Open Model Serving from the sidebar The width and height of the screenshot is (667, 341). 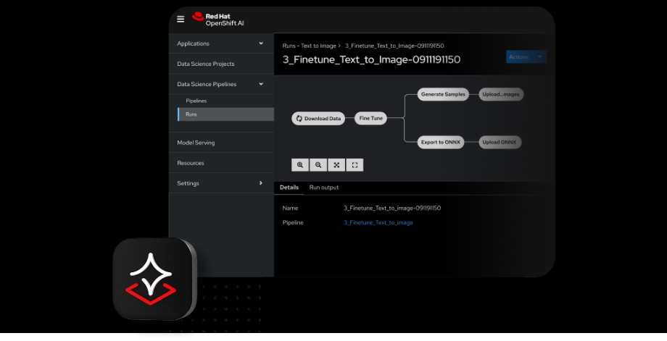[196, 143]
